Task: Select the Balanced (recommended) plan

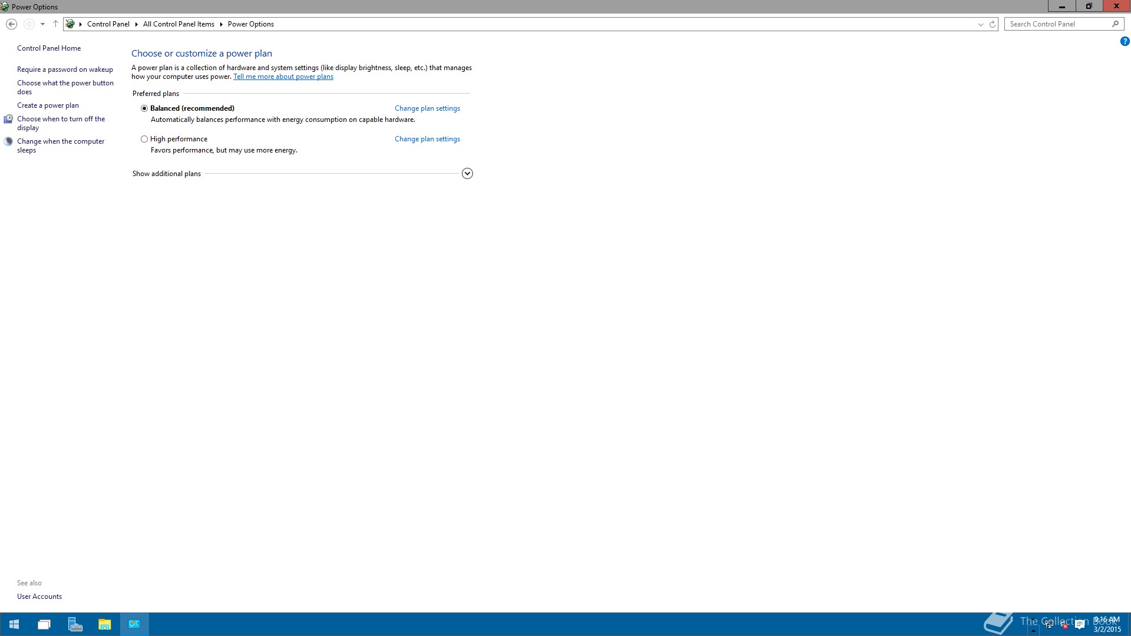Action: (144, 108)
